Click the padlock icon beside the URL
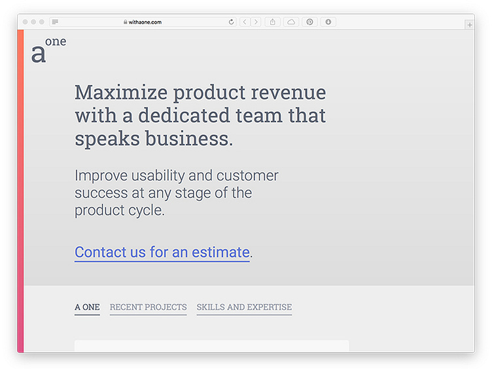Viewport: 492px width, 369px height. 125,22
